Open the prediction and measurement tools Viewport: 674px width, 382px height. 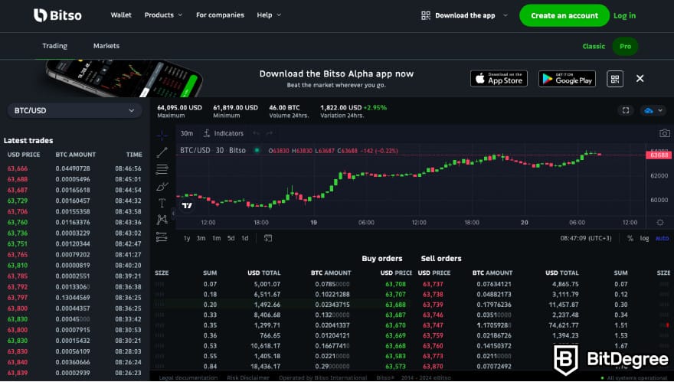coord(162,237)
